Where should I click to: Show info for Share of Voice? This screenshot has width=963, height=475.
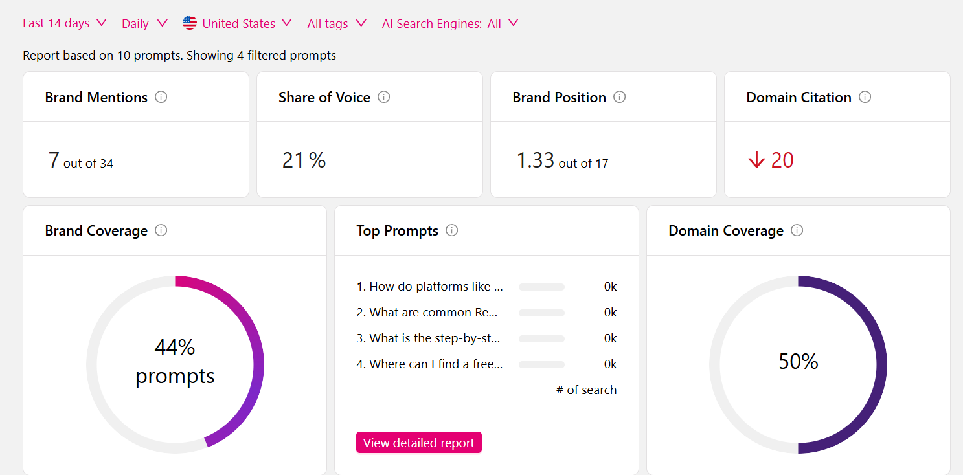(384, 97)
